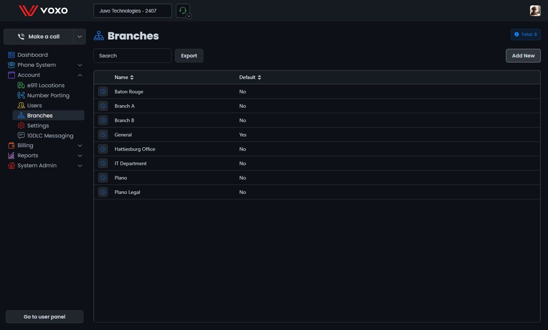Click the System Admin icon

pyautogui.click(x=11, y=166)
